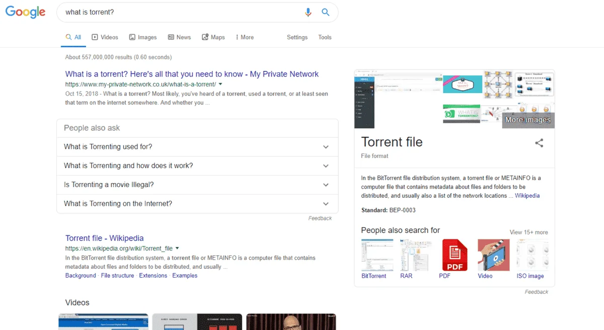The width and height of the screenshot is (604, 330).
Task: Open the More search categories menu
Action: point(245,37)
